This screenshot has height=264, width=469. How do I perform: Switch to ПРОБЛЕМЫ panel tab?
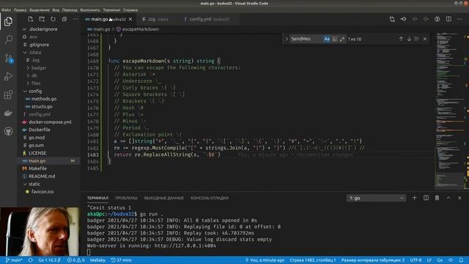pos(126,198)
